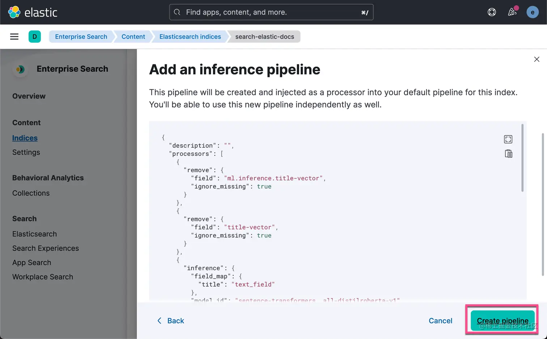Open Indices in the sidebar

(x=25, y=138)
